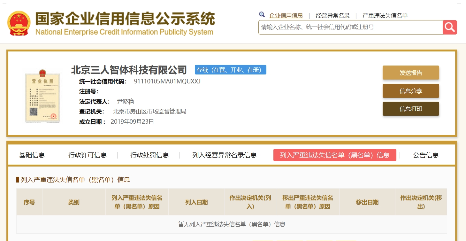Click the 类别 column header

74,202
